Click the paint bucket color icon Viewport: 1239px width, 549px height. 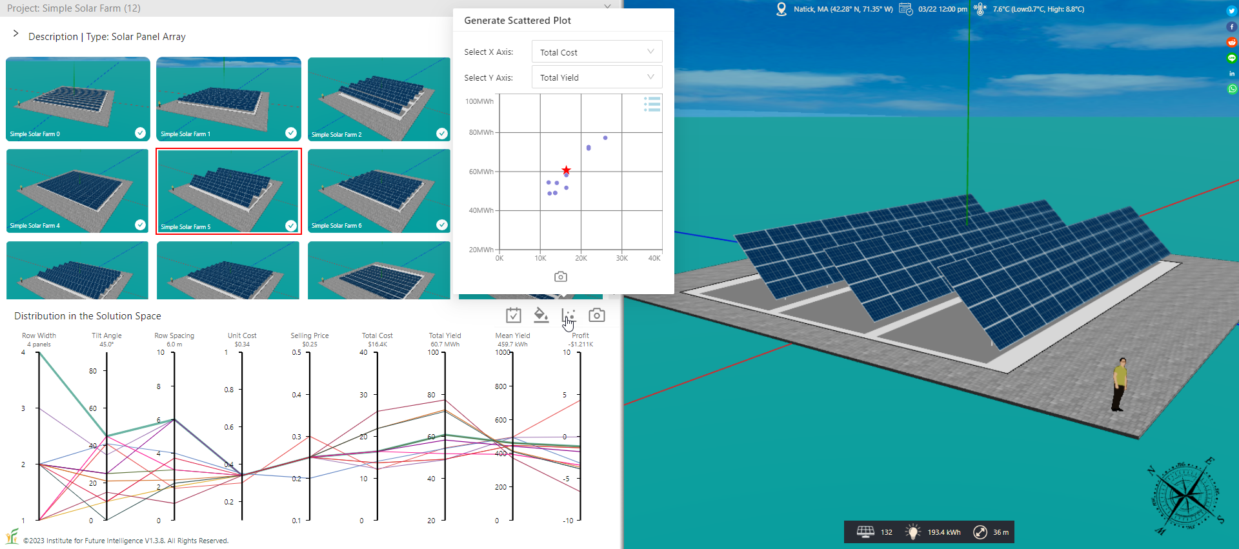pos(541,315)
